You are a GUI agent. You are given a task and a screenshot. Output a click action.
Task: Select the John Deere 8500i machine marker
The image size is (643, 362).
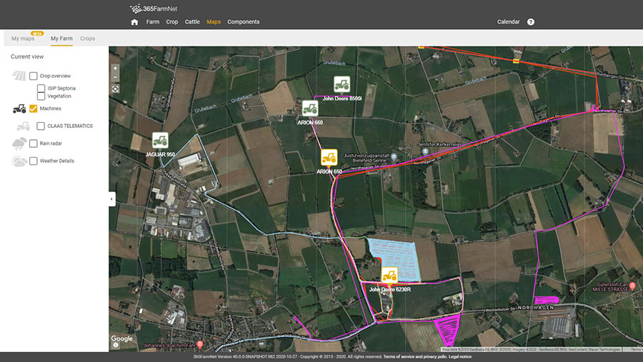[x=342, y=85]
